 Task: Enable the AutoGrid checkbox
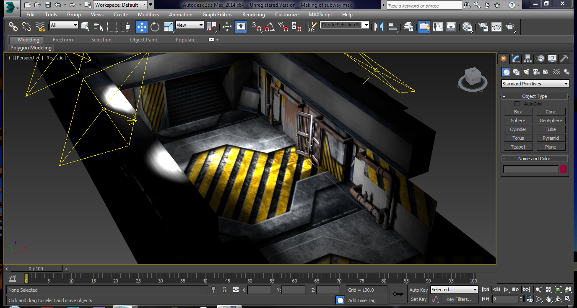(x=517, y=104)
